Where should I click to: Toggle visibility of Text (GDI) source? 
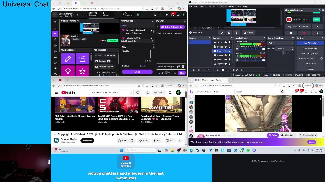pyautogui.click(x=225, y=42)
